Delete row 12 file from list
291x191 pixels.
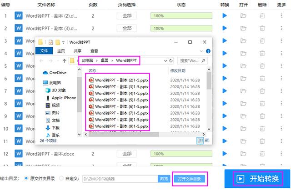pyautogui.click(x=262, y=154)
